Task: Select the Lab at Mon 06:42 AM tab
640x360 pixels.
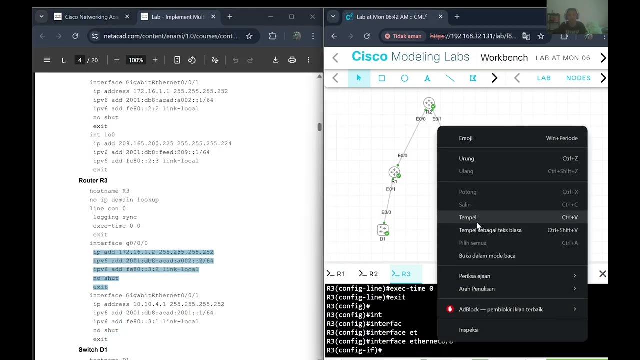Action: click(395, 17)
